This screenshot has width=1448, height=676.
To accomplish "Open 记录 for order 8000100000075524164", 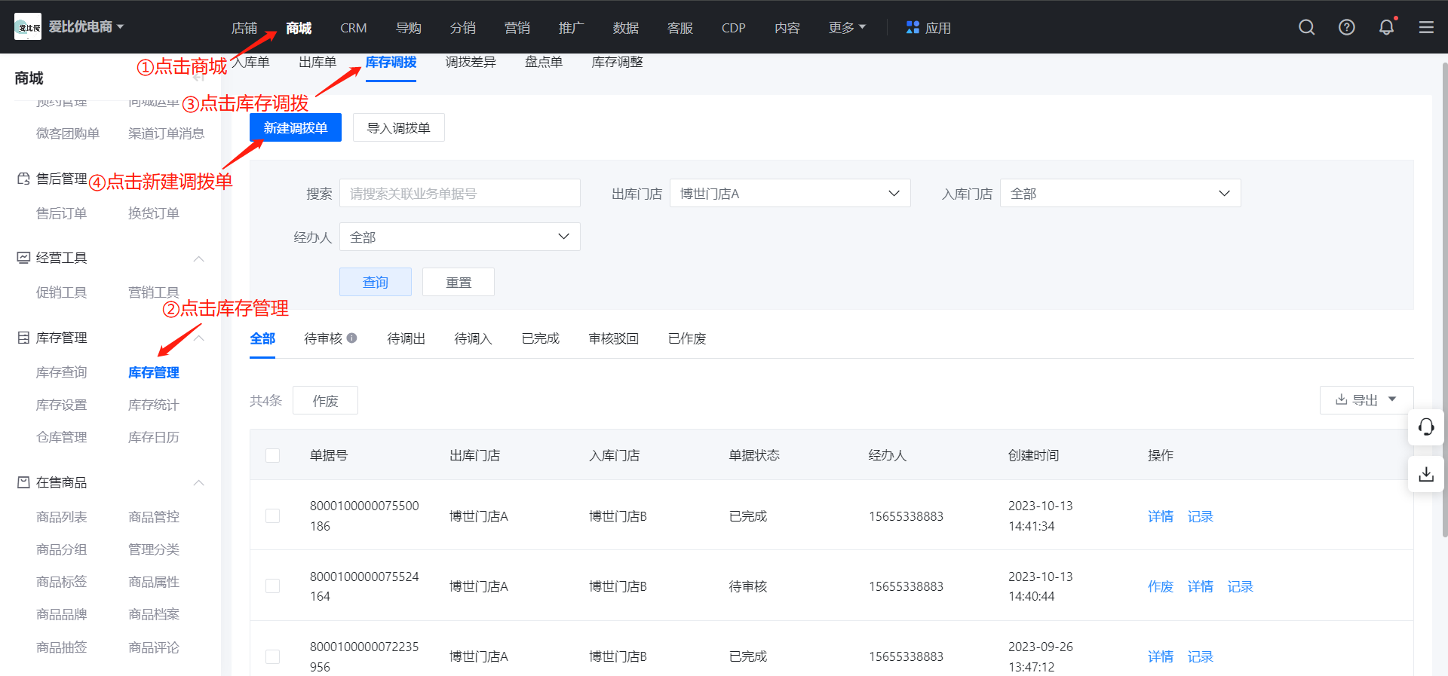I will pyautogui.click(x=1241, y=586).
